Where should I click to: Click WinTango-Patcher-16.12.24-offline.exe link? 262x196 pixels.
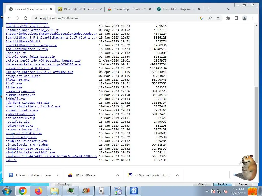39,72
